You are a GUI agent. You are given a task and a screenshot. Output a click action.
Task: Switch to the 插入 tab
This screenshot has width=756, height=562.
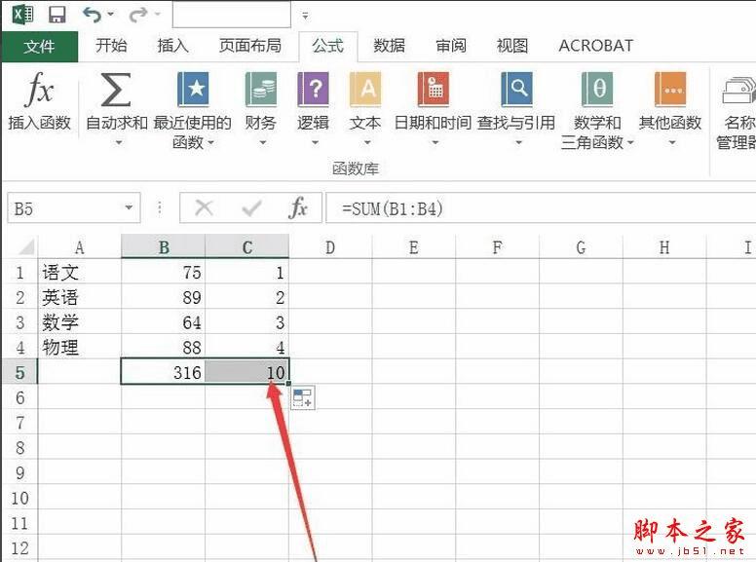[172, 46]
